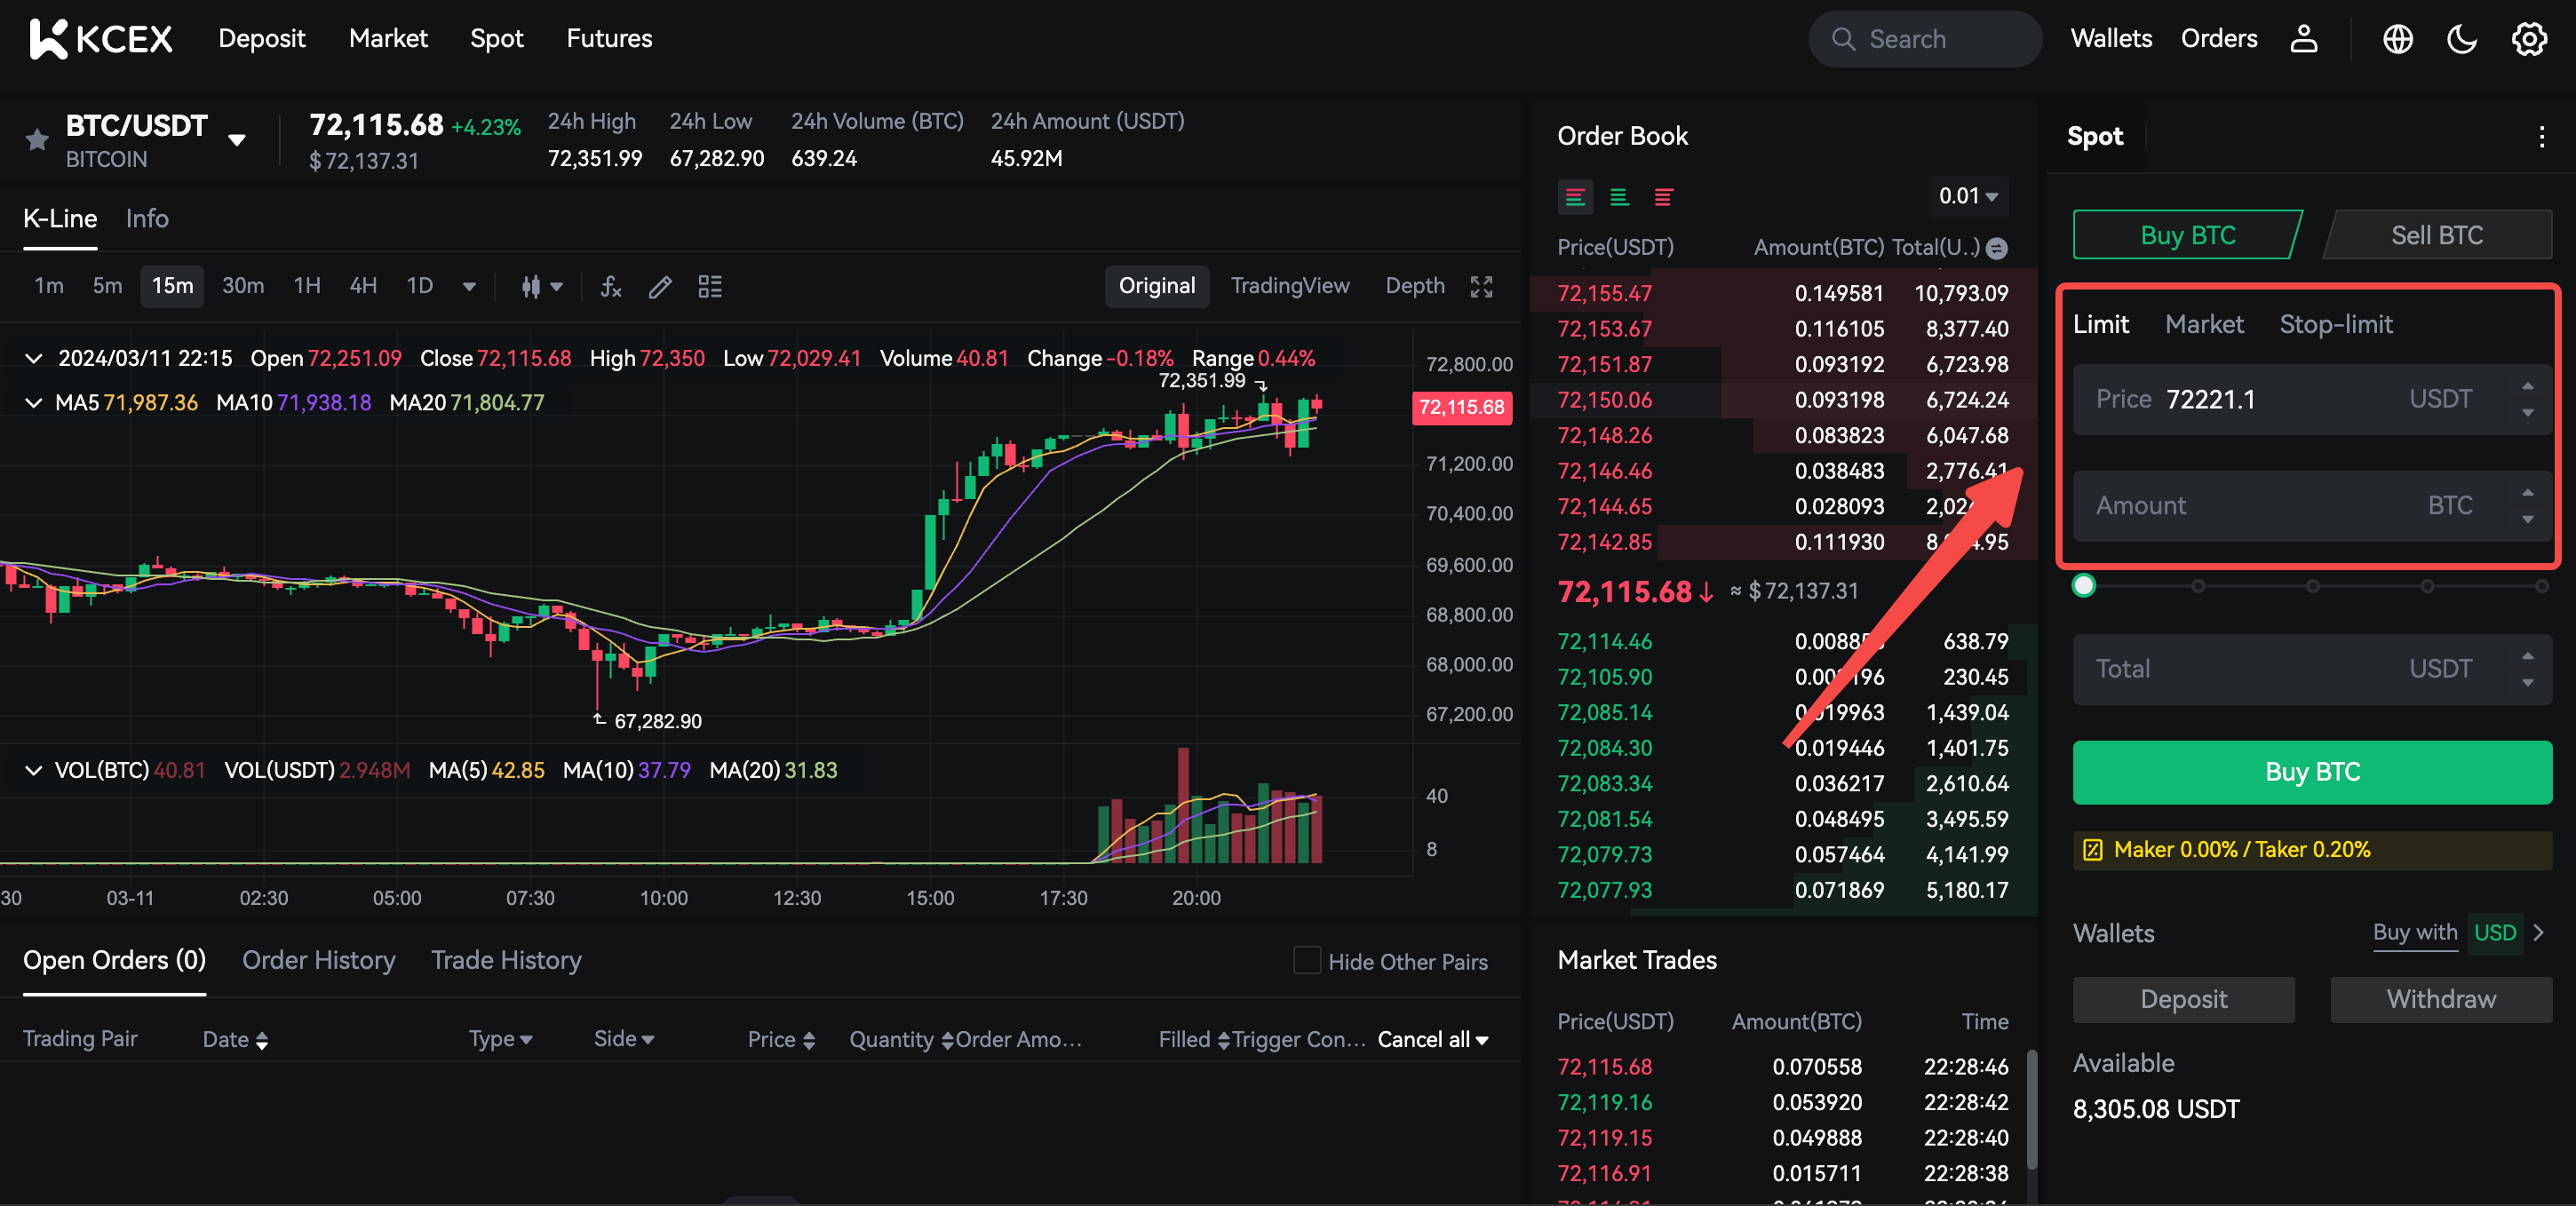The width and height of the screenshot is (2576, 1206).
Task: Open Wallets in the top bar
Action: point(2110,39)
